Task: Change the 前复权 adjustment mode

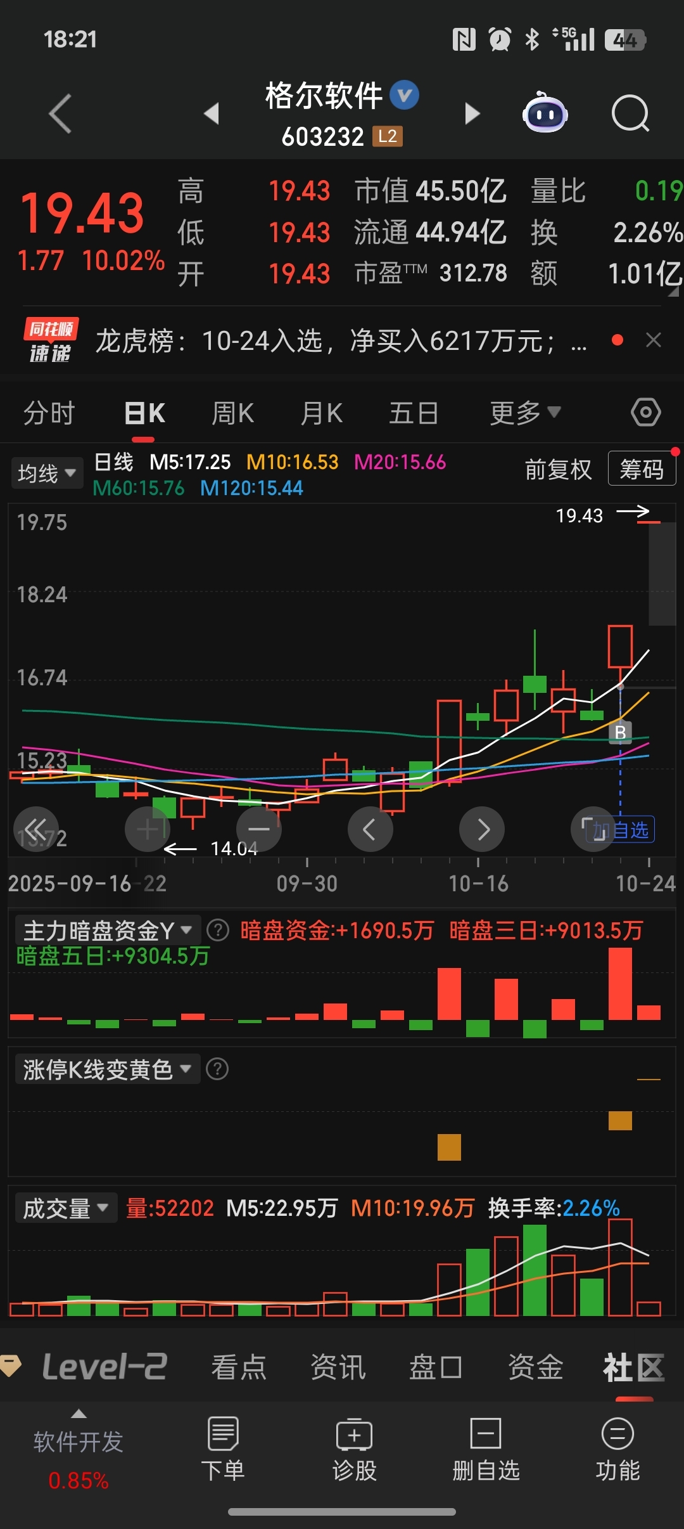Action: (558, 470)
